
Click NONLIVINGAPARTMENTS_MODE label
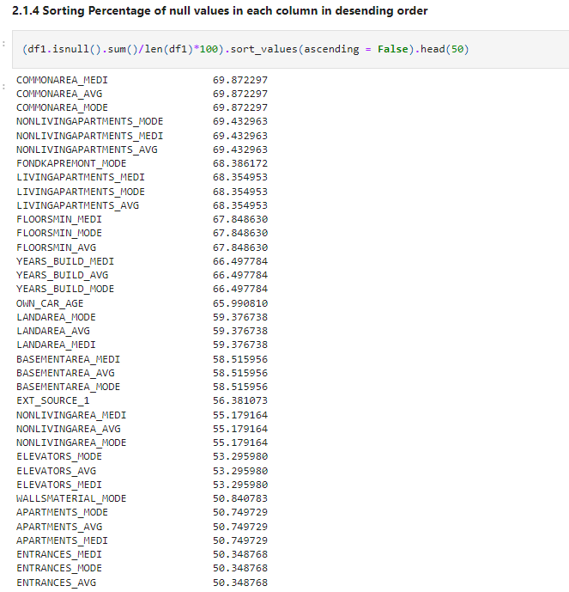point(90,121)
